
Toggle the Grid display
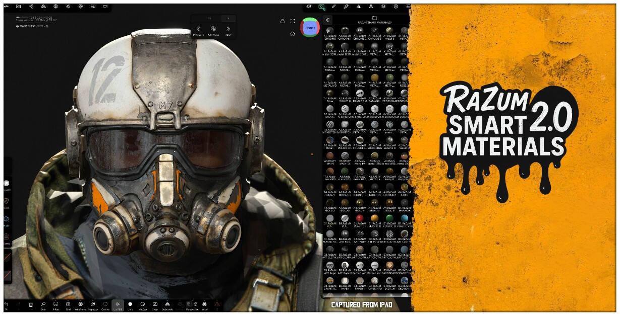[68, 305]
